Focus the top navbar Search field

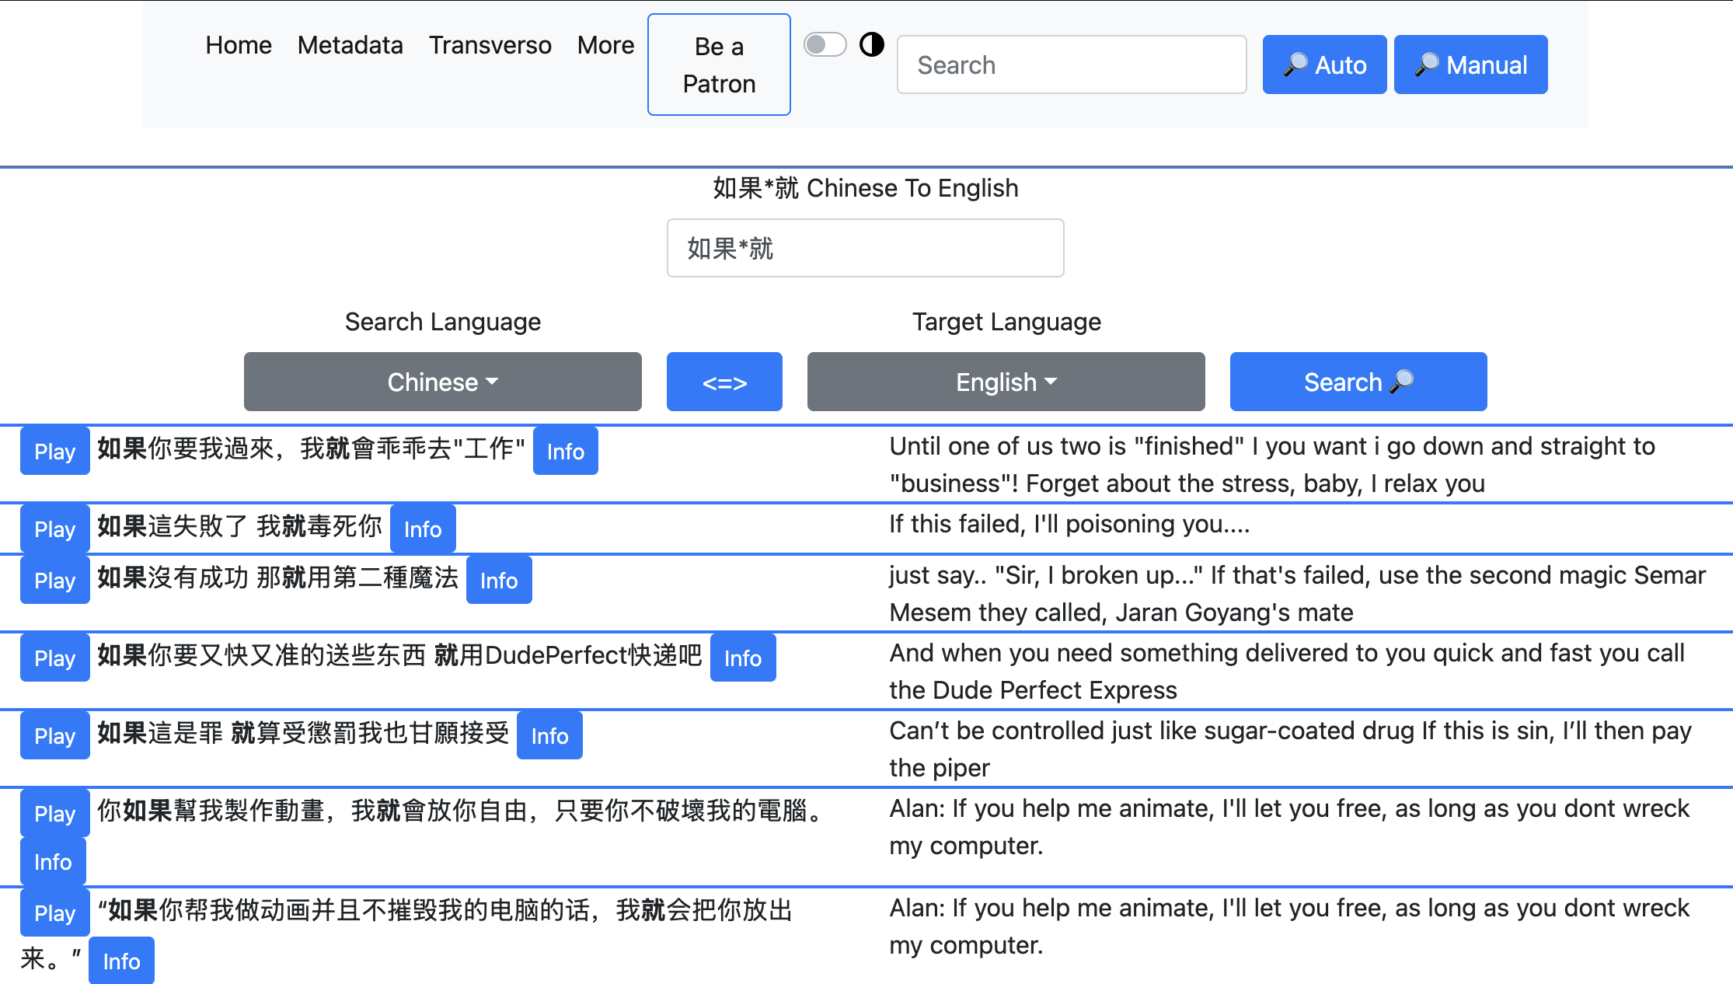(x=1071, y=65)
